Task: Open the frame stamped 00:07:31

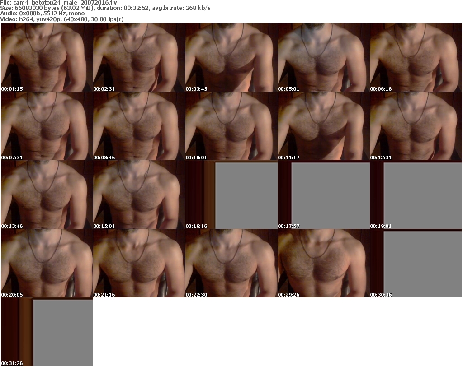Action: coord(47,126)
